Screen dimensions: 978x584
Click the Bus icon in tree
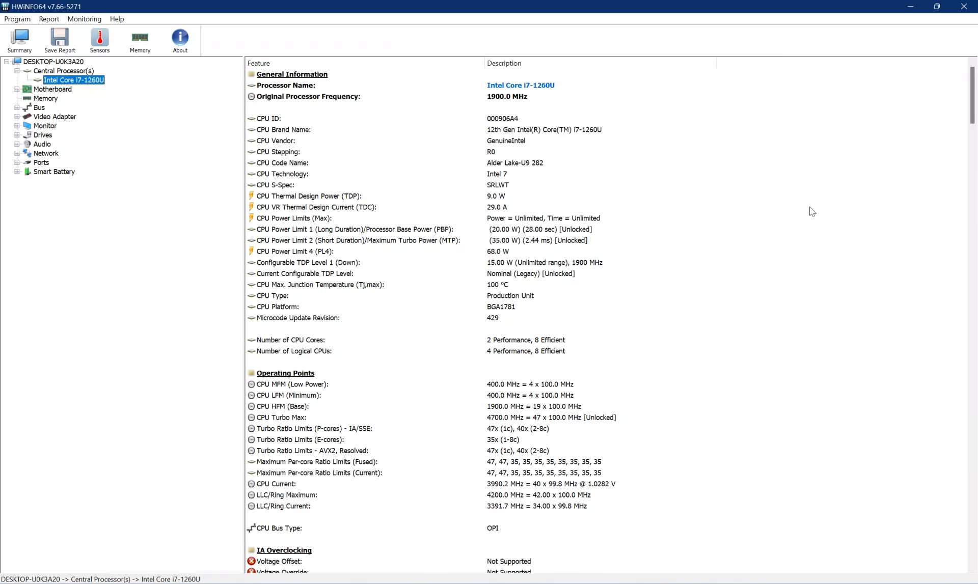tap(28, 107)
